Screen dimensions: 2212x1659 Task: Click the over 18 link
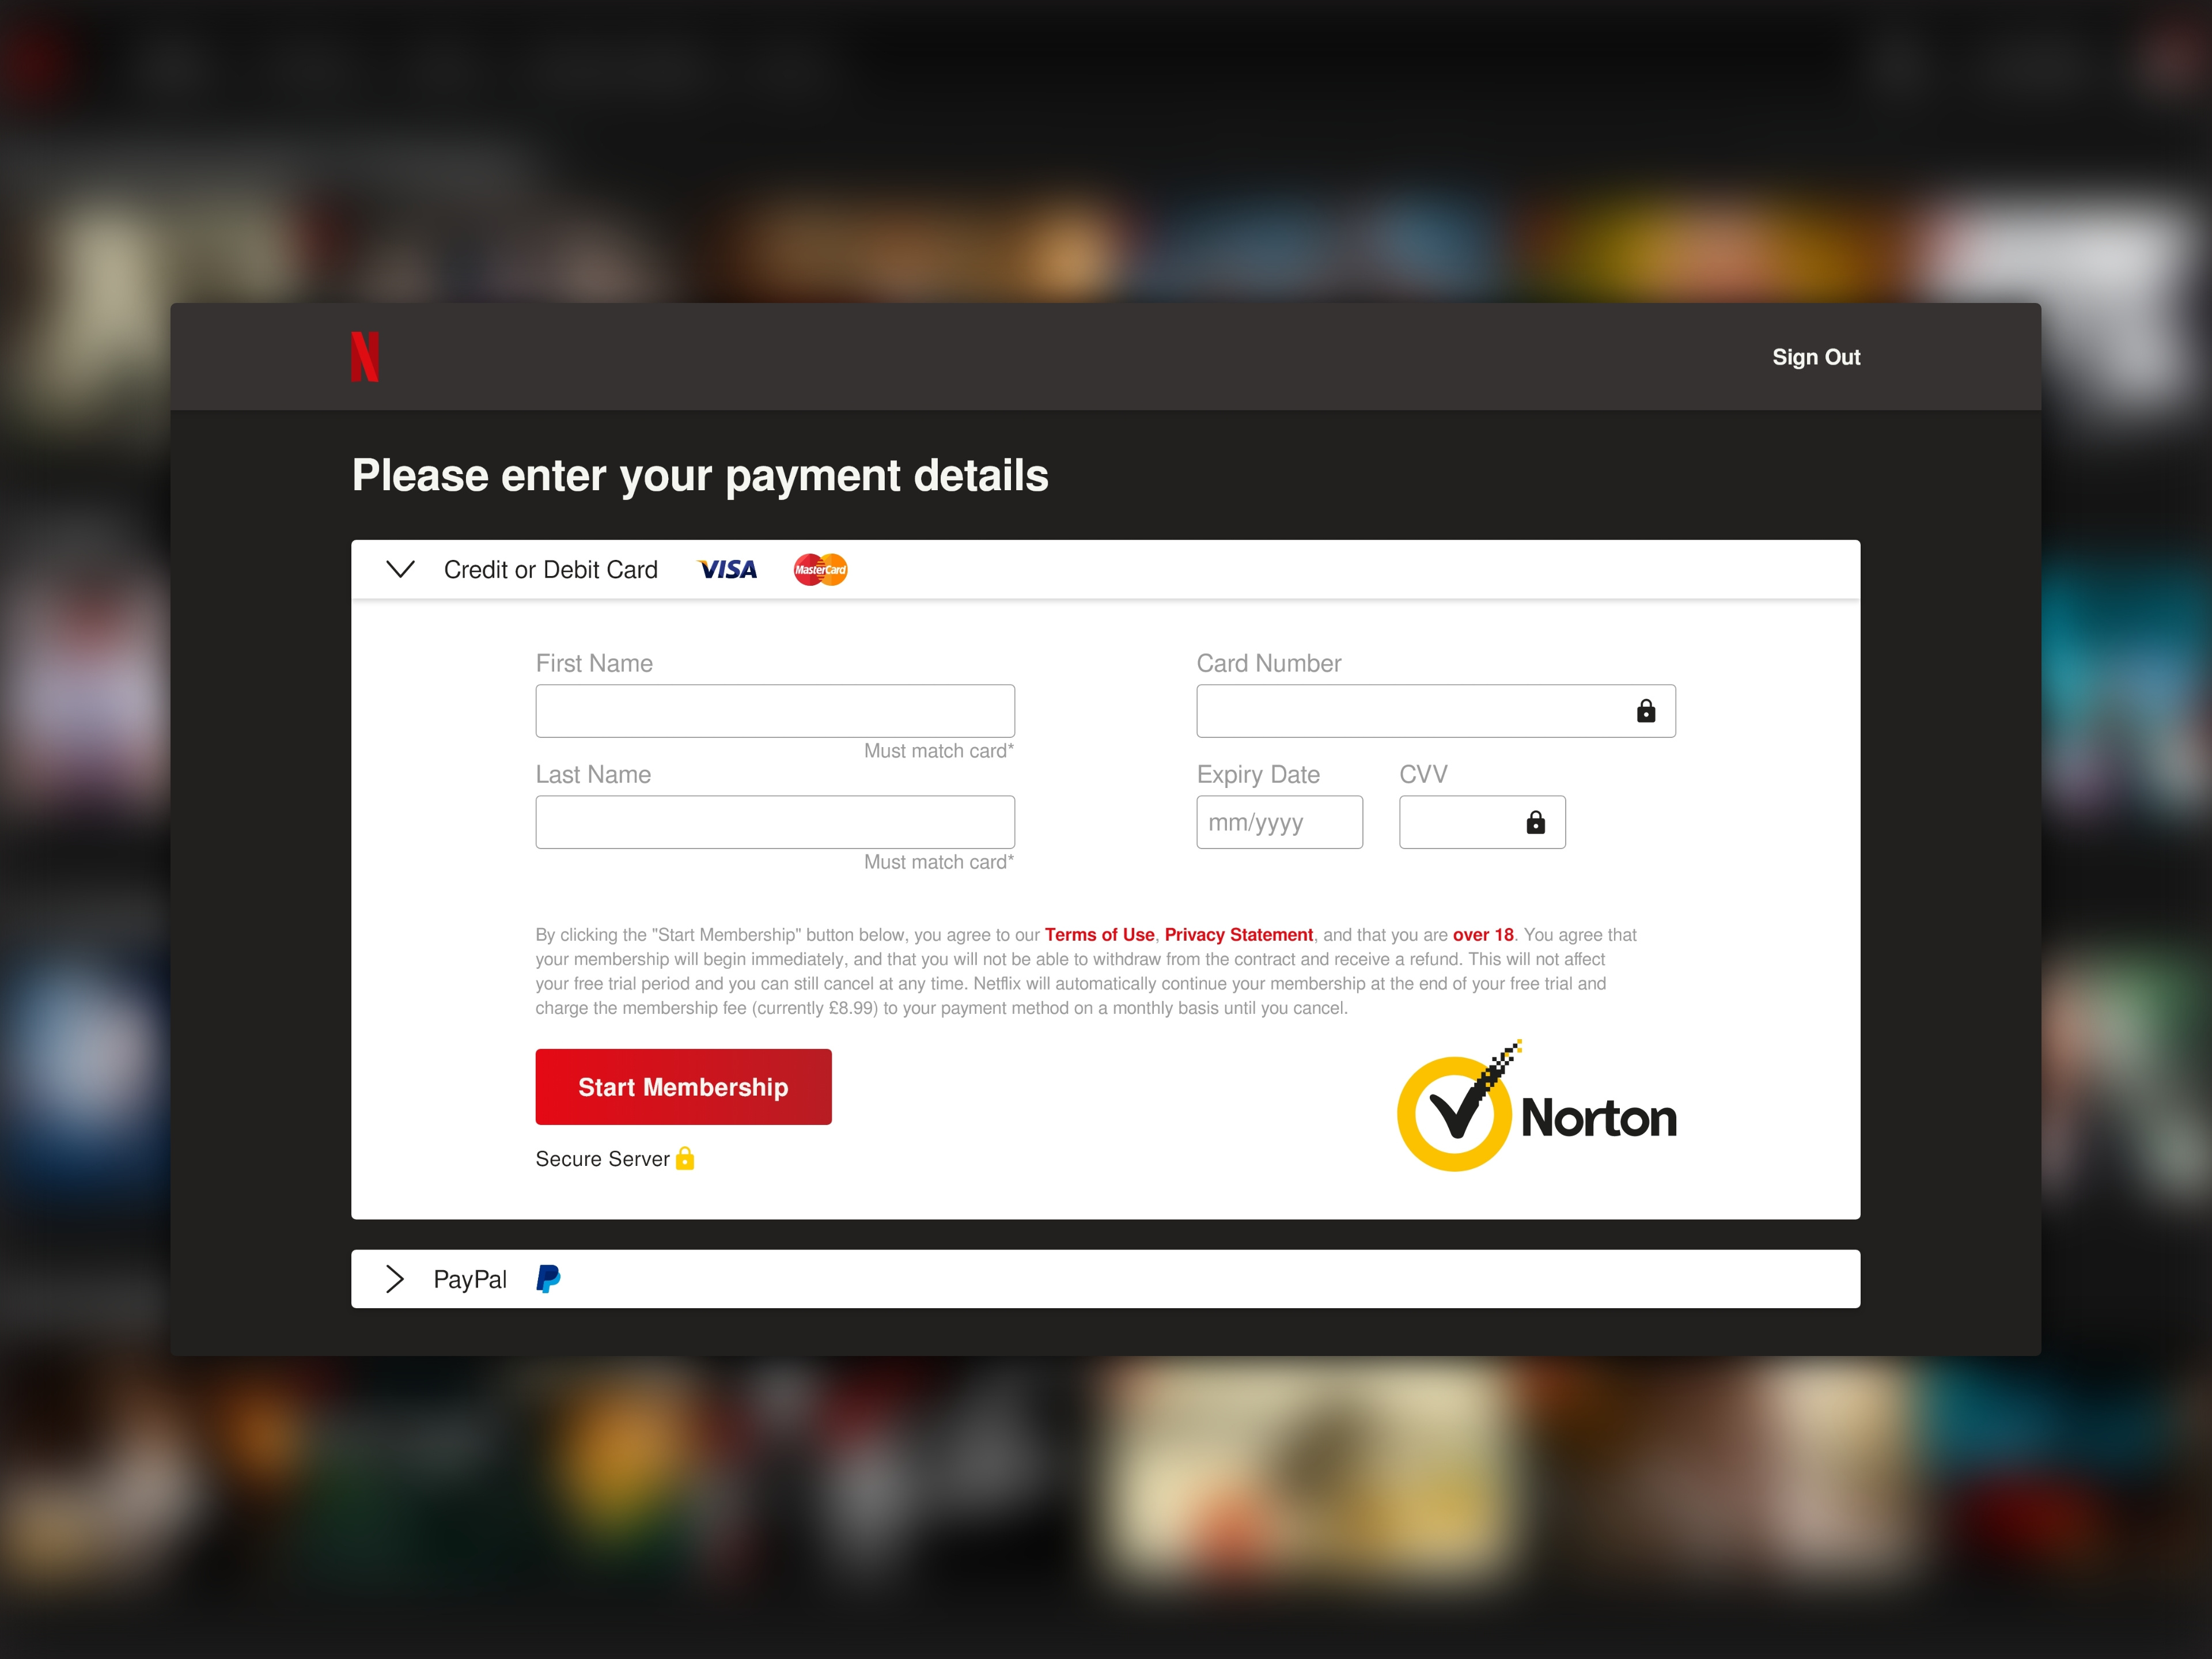tap(1482, 935)
